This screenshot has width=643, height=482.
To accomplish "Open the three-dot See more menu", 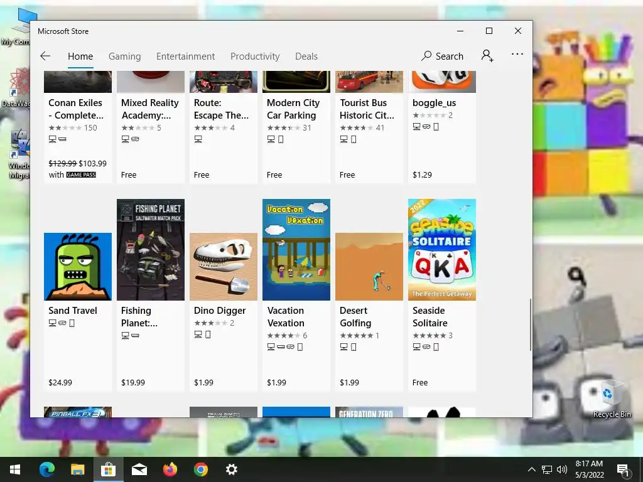I will [x=517, y=54].
